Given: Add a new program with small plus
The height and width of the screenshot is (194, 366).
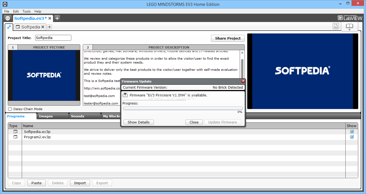Looking at the screenshot, I should click(x=49, y=27).
